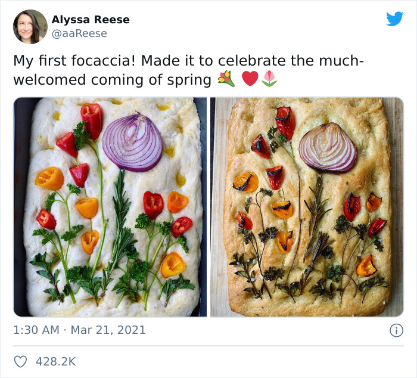
Task: Open the Alyssa Reese display name
Action: point(91,20)
